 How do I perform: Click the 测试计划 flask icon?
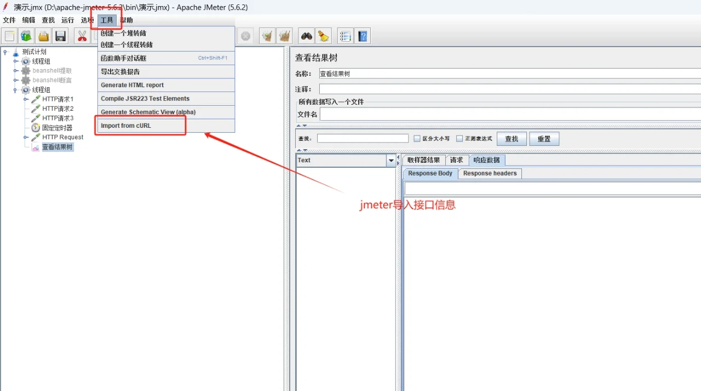coord(15,52)
